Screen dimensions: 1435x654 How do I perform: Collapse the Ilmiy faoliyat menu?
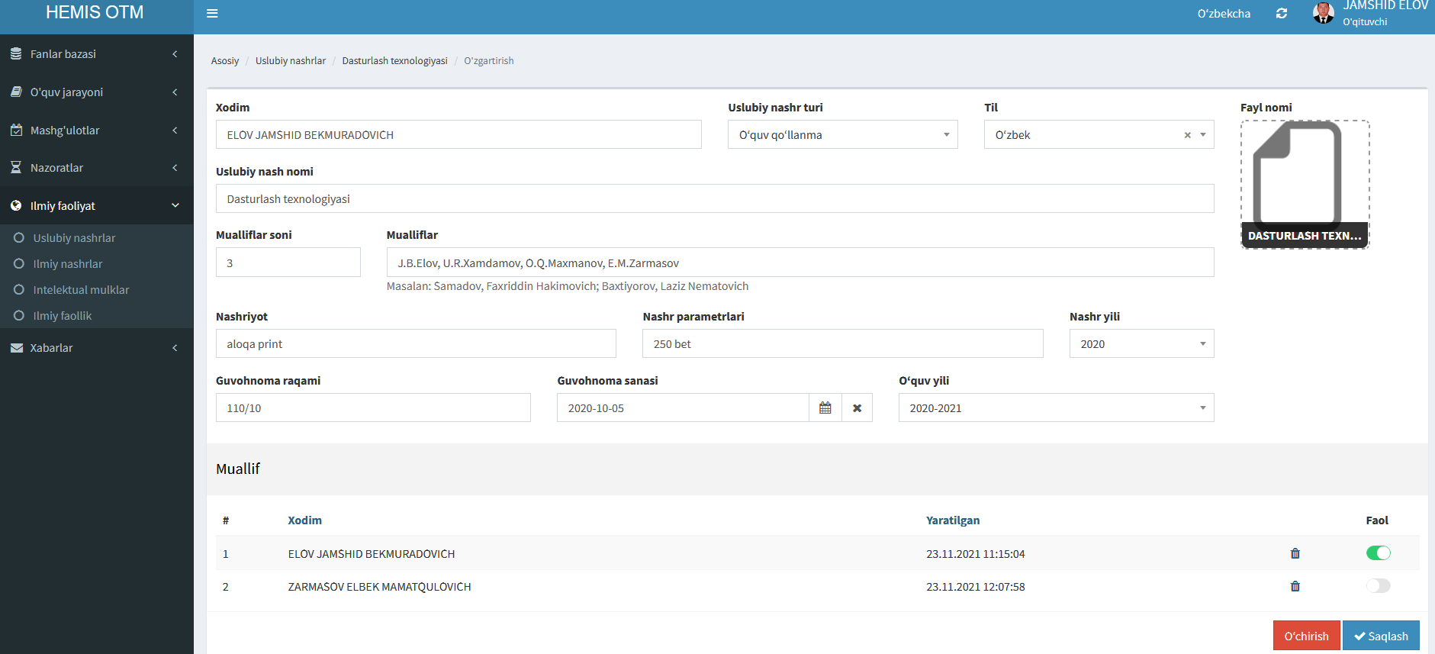coord(96,206)
